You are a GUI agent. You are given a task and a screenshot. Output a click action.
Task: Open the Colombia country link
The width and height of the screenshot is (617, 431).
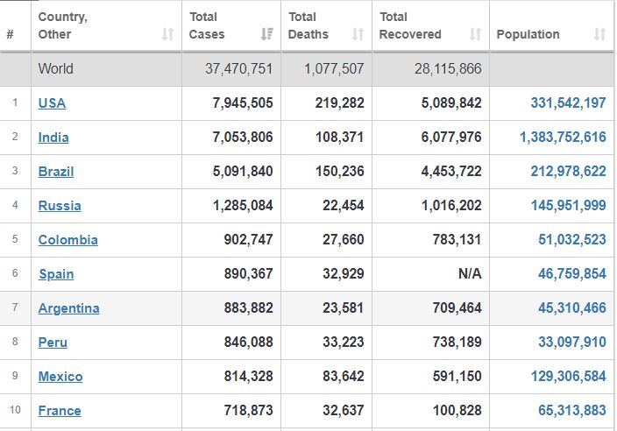[68, 240]
